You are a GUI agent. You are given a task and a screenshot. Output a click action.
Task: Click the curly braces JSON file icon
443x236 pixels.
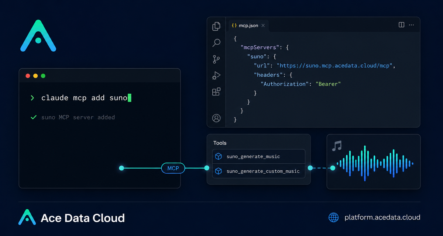[x=234, y=25]
